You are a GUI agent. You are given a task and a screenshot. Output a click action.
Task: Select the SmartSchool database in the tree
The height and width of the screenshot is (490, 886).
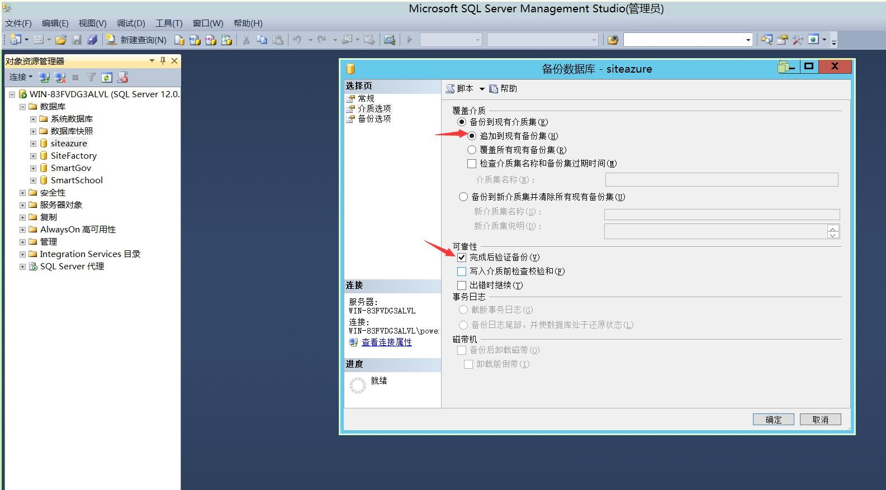[77, 180]
